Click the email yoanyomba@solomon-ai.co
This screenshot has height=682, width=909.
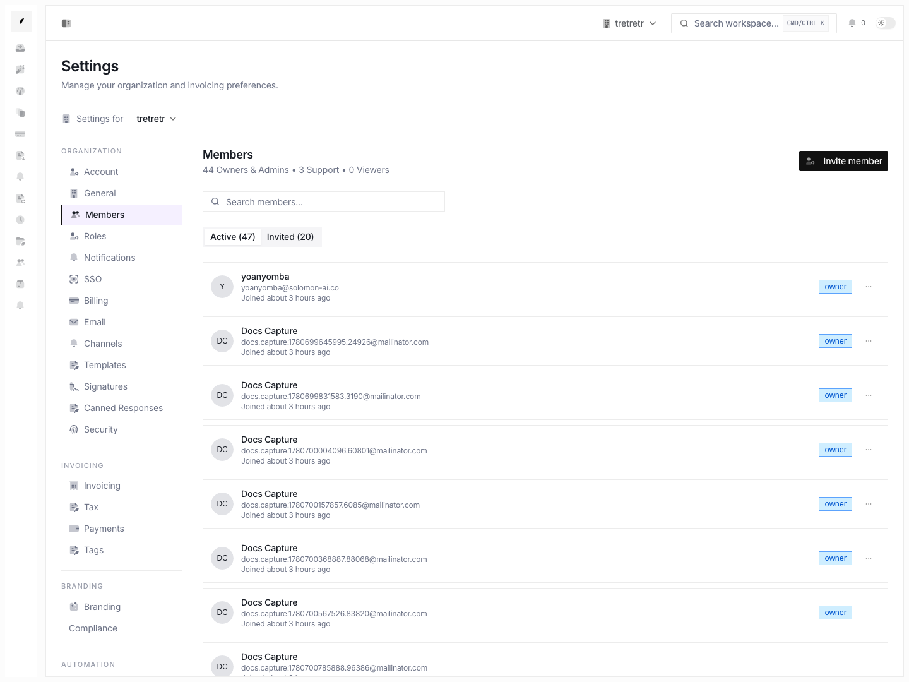coord(290,288)
